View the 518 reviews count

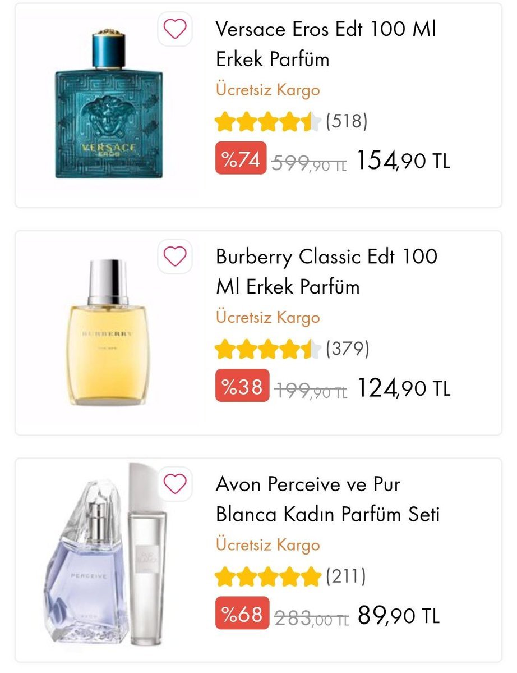pos(347,121)
